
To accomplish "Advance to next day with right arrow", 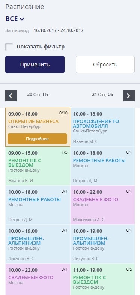I will pos(129,96).
